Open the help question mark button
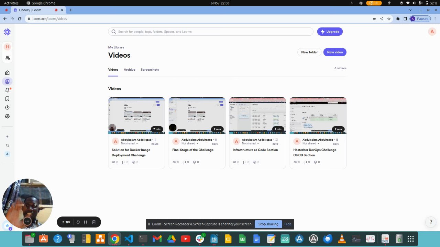The image size is (440, 247). coord(431,222)
